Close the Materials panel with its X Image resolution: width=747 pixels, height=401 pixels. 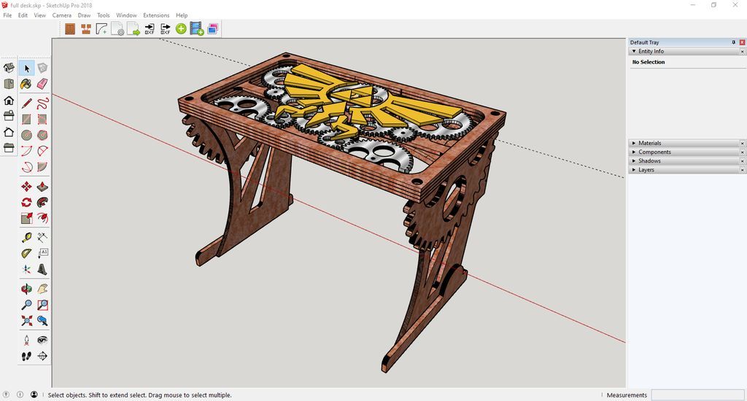tap(742, 143)
